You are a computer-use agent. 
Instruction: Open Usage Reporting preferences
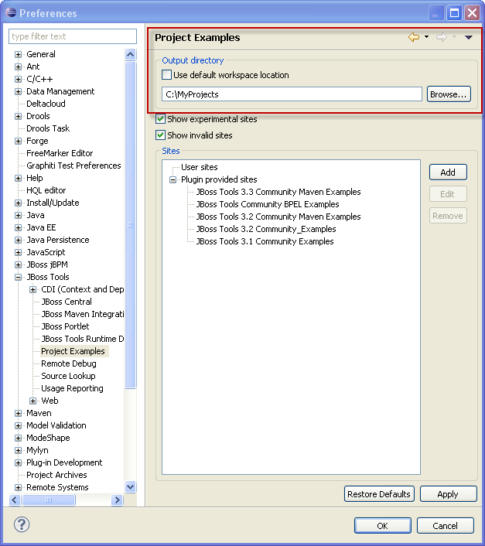tap(72, 388)
